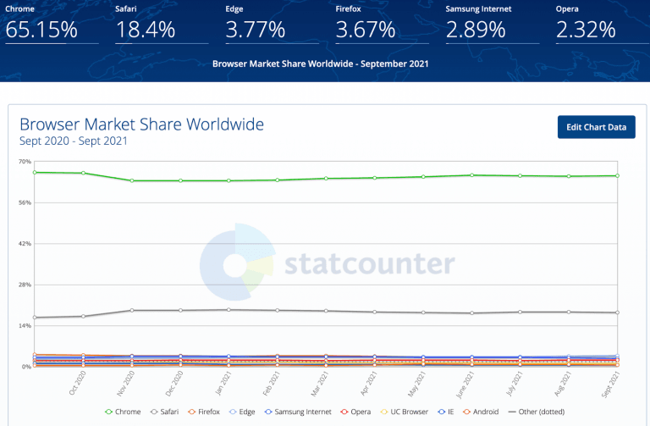Click the Edit Chart Data button
650x426 pixels.
click(596, 127)
